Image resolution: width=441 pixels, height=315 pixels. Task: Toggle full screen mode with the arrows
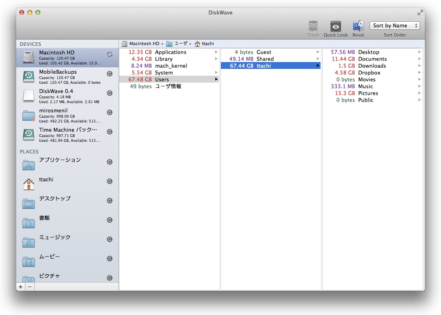point(420,12)
